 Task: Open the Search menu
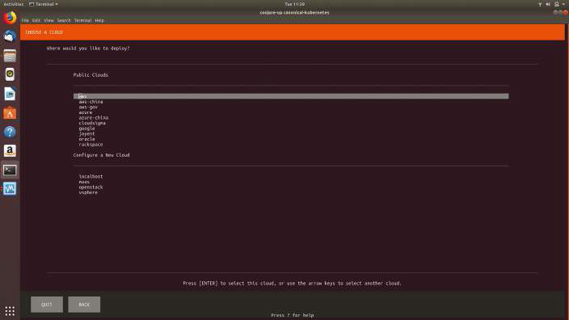pos(64,20)
